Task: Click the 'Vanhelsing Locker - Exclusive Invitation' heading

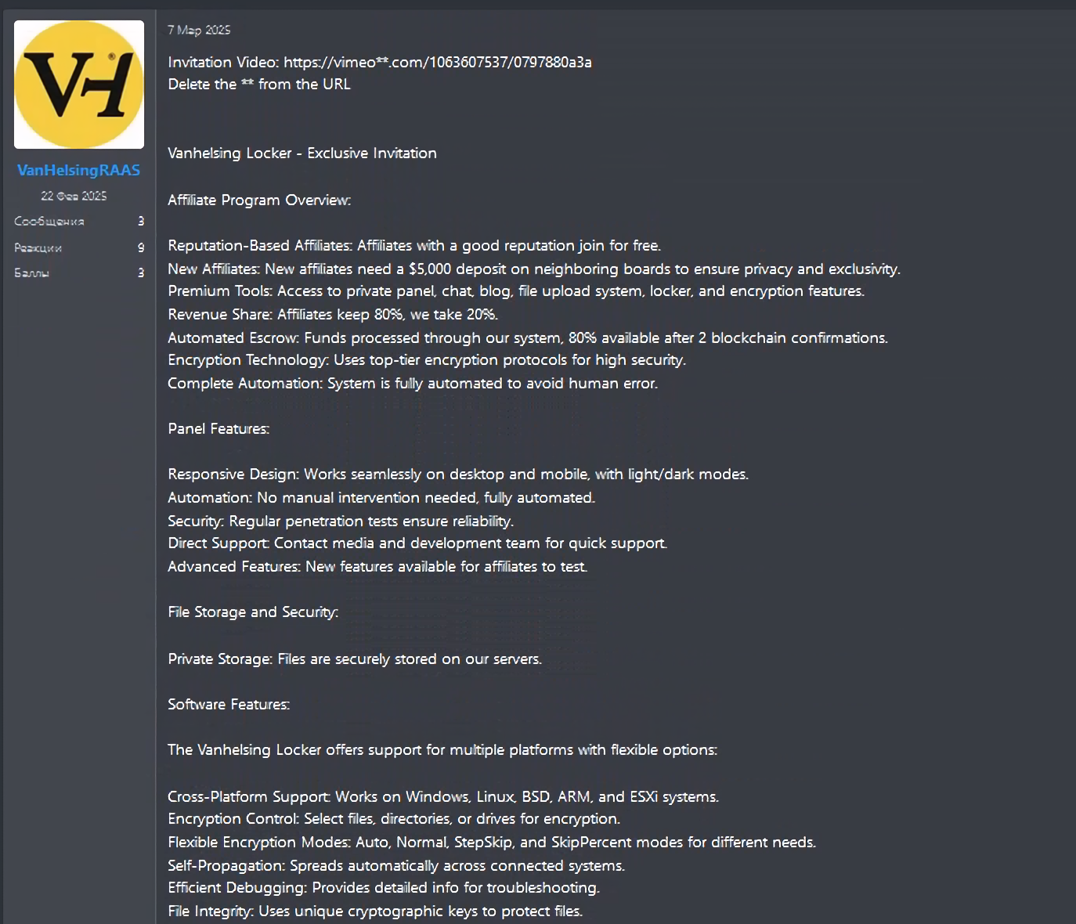Action: point(302,153)
